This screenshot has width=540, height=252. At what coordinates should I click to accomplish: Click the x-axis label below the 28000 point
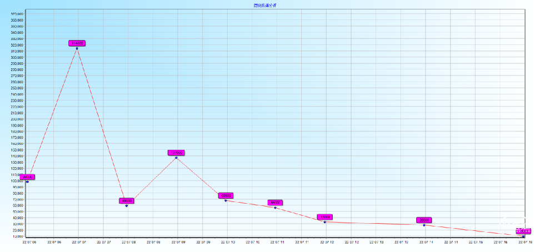(425, 242)
